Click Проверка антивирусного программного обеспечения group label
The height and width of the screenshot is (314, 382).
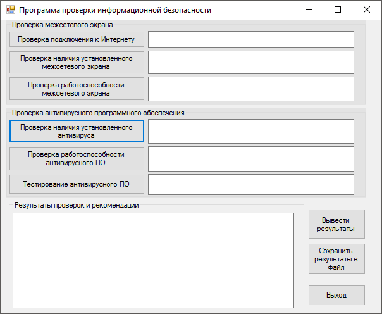click(98, 113)
